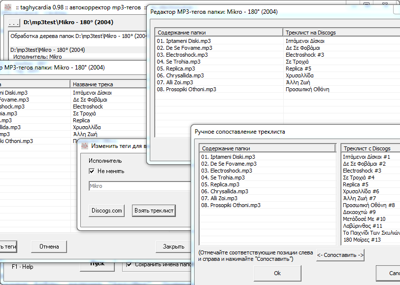Select 'Ιπτάμενοι Δίσκοι #1' in 'Треклист с Discogs' list
This screenshot has width=400, height=285.
pyautogui.click(x=367, y=157)
